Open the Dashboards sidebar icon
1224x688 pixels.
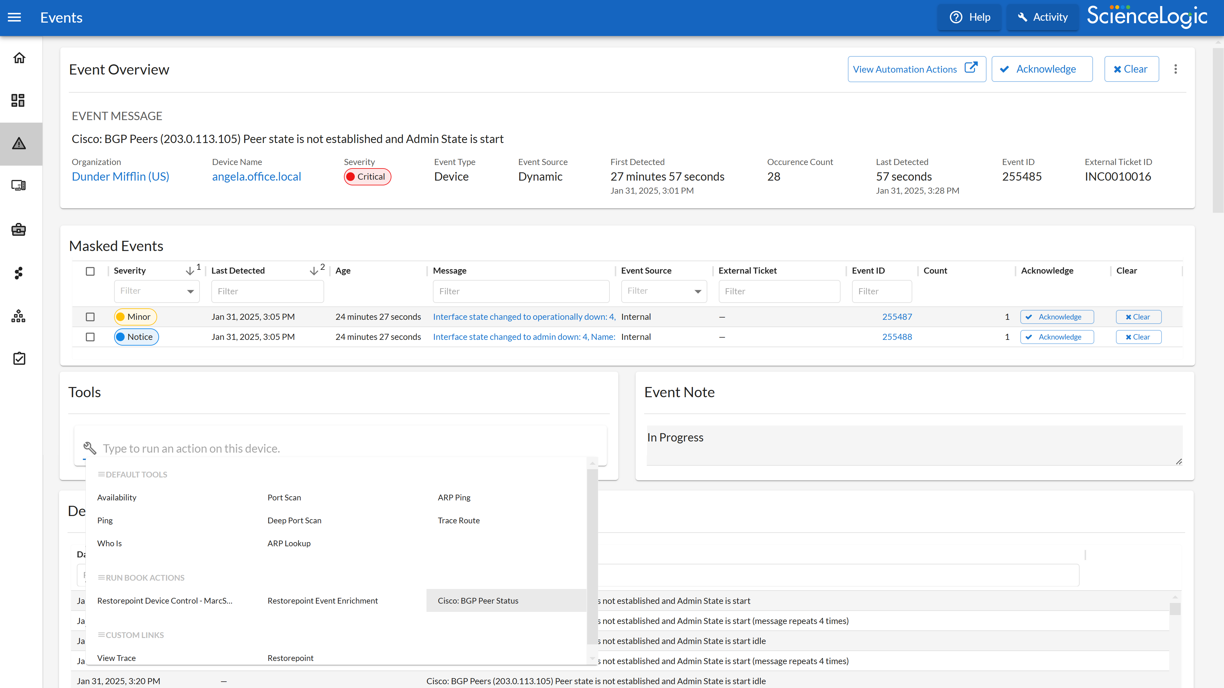tap(18, 100)
